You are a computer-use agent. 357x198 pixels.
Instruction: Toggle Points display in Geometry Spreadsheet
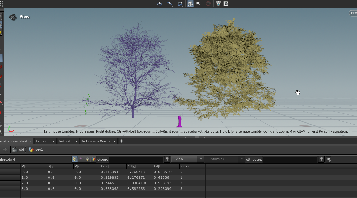click(x=75, y=159)
